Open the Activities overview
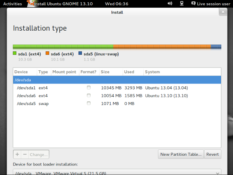The width and height of the screenshot is (233, 175). pos(12,4)
